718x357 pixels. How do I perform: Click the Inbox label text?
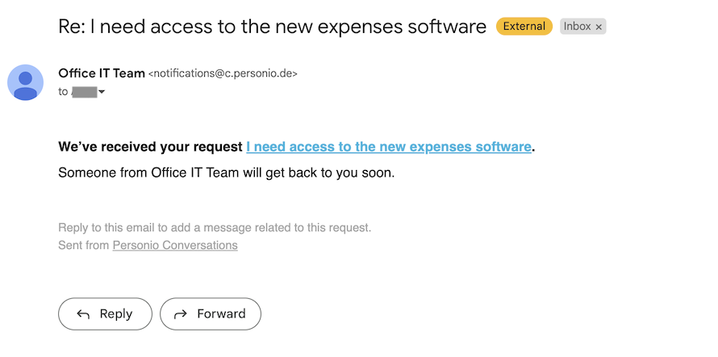click(577, 27)
